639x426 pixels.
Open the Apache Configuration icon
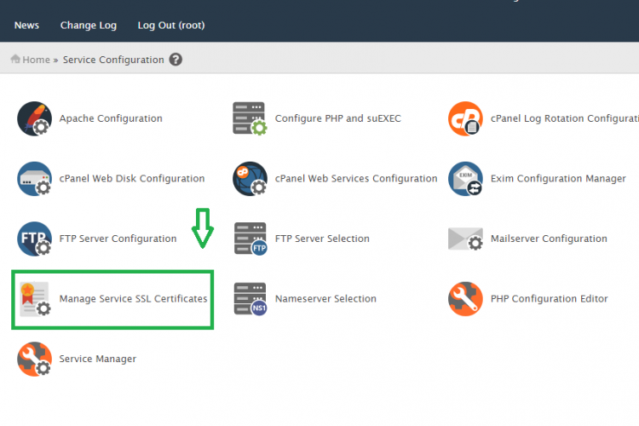point(35,118)
